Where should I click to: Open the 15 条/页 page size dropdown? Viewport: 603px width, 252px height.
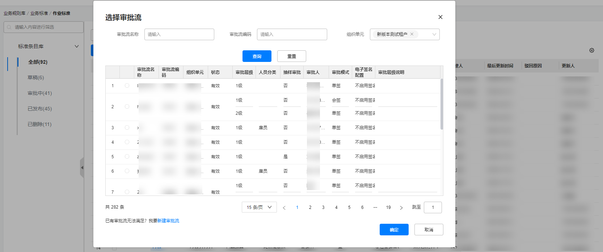coord(259,207)
